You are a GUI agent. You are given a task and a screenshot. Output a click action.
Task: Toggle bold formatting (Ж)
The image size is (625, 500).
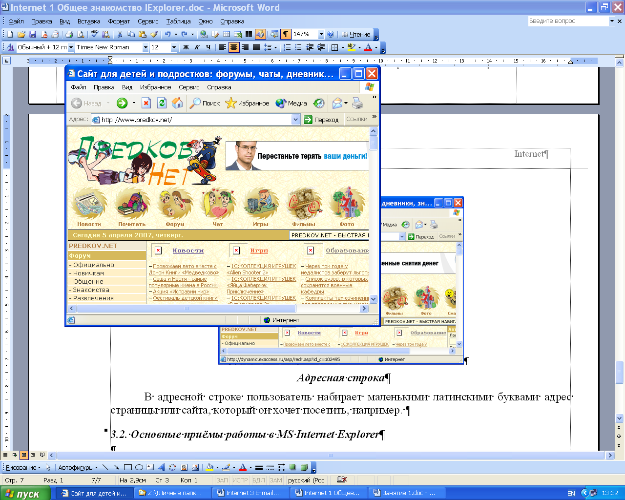[186, 47]
